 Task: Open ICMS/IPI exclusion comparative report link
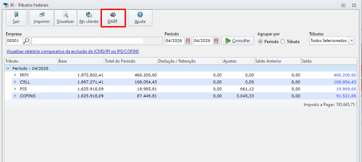coord(73,51)
